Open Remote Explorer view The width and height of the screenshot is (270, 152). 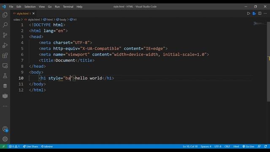[x=5, y=66]
